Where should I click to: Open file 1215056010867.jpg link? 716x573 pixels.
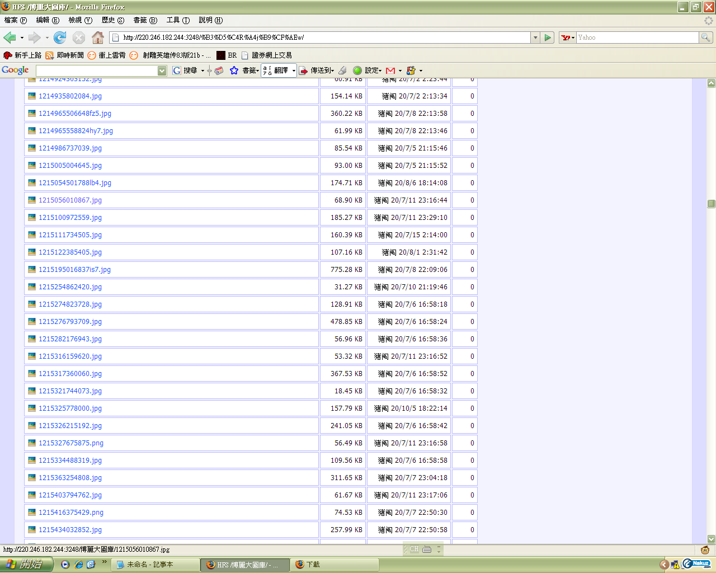(70, 200)
